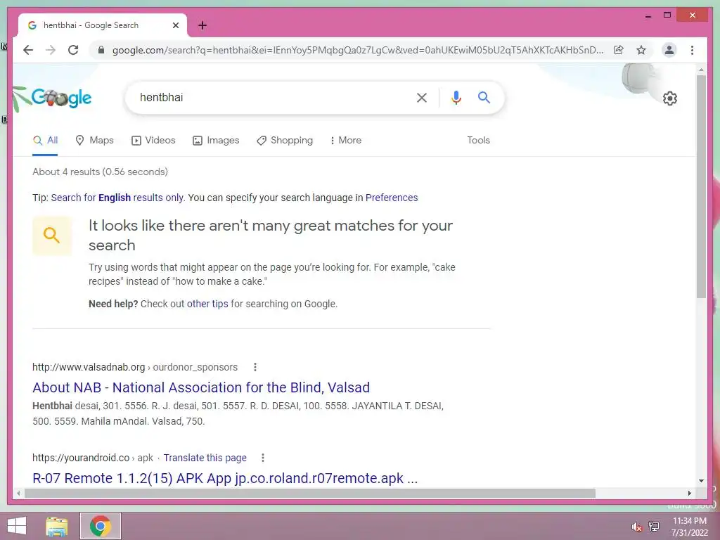Viewport: 720px width, 540px height.
Task: Switch to Maps results tab
Action: click(94, 140)
